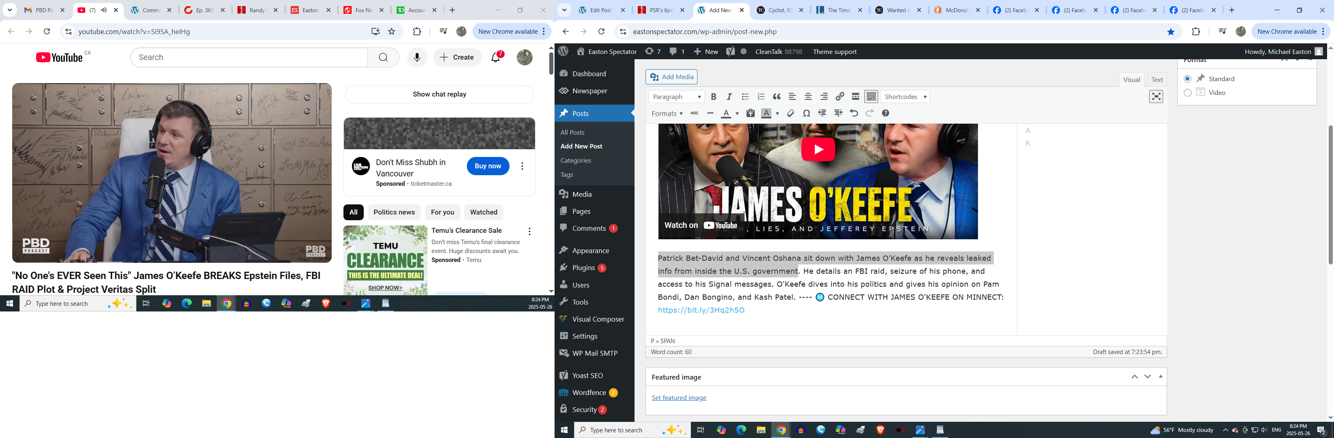Image resolution: width=1334 pixels, height=438 pixels.
Task: Click the Add Media button
Action: coord(671,77)
